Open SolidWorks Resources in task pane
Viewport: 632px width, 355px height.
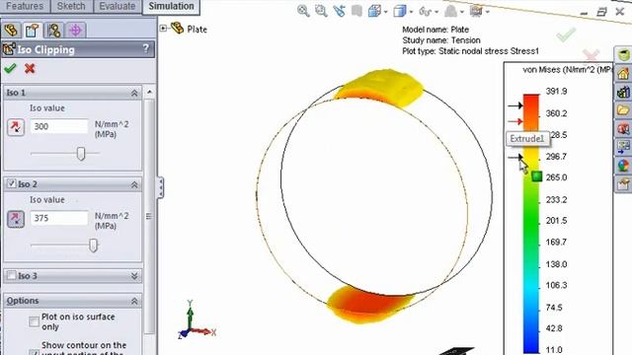623,55
